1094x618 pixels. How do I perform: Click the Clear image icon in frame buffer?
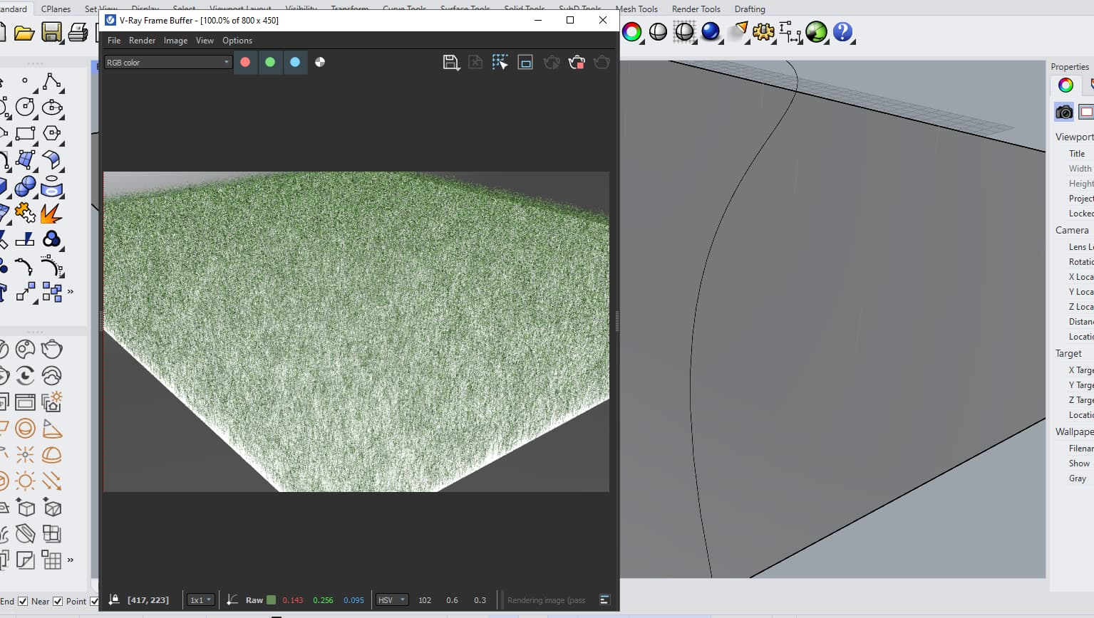[475, 63]
